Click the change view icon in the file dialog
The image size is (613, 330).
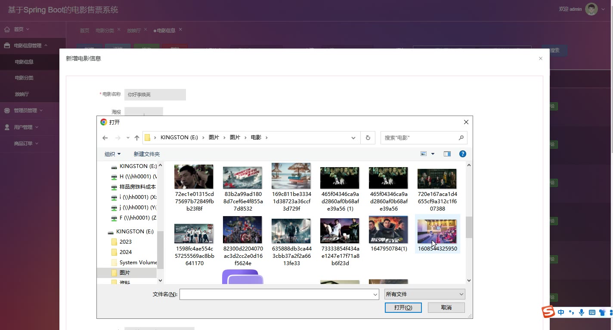click(424, 154)
